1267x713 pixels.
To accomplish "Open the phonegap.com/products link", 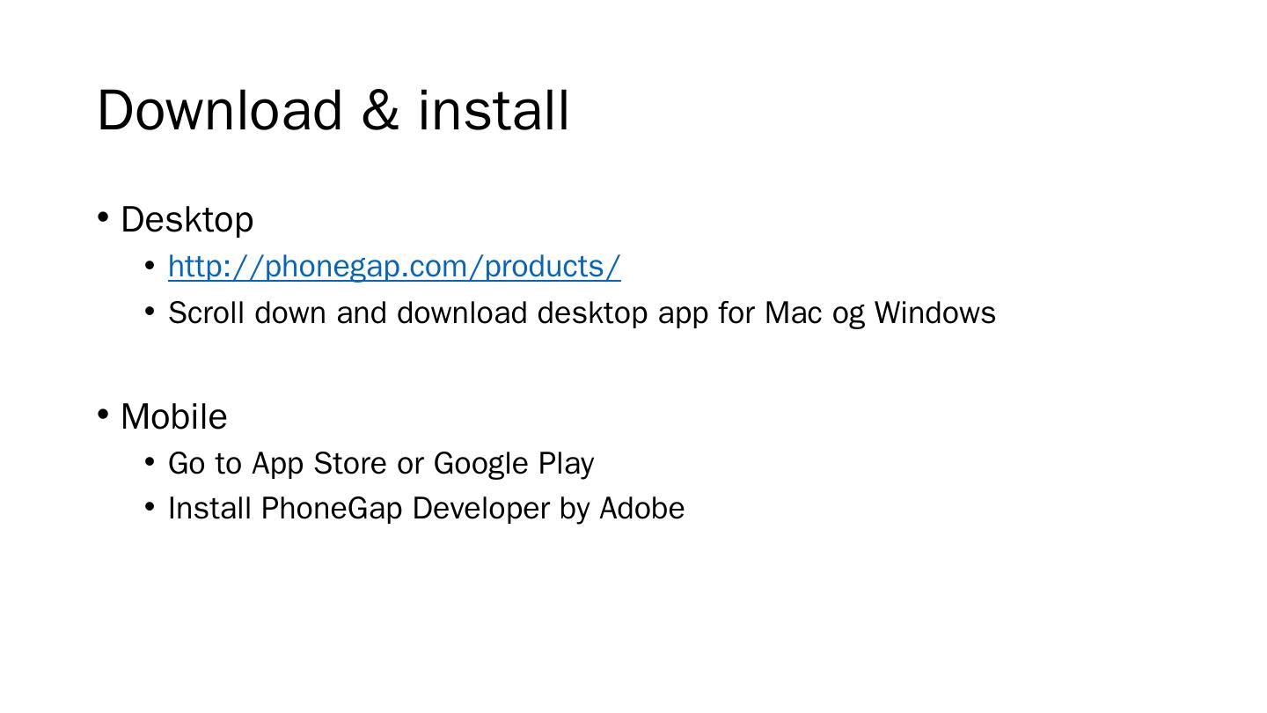I will pos(394,266).
